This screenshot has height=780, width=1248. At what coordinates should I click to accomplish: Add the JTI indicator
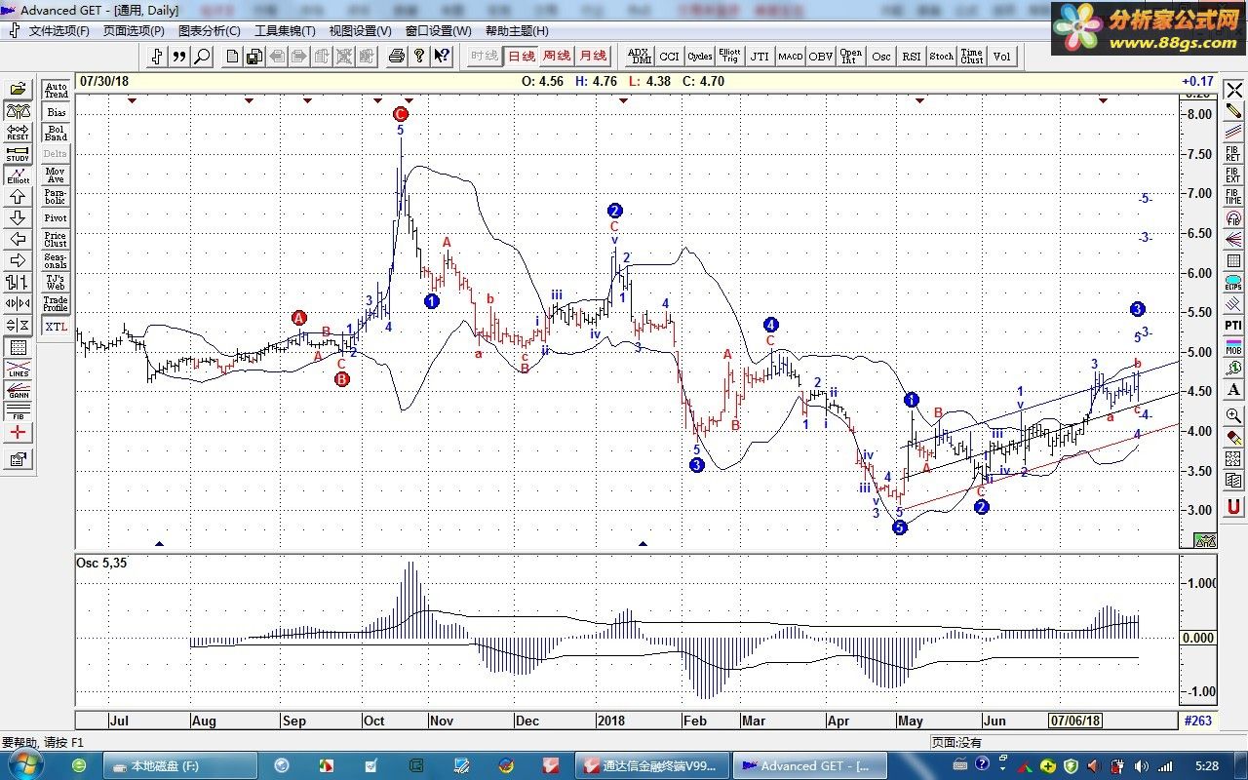click(x=760, y=57)
